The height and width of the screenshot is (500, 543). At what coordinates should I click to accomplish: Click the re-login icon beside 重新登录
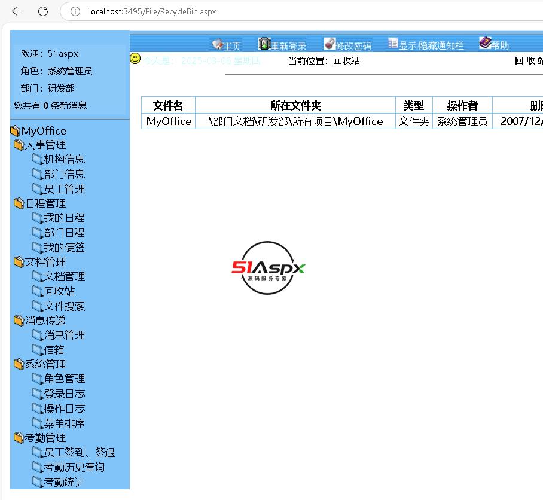coord(264,44)
